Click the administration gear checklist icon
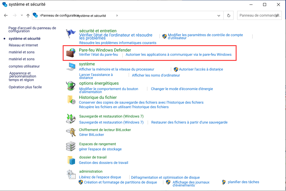 point(71,174)
